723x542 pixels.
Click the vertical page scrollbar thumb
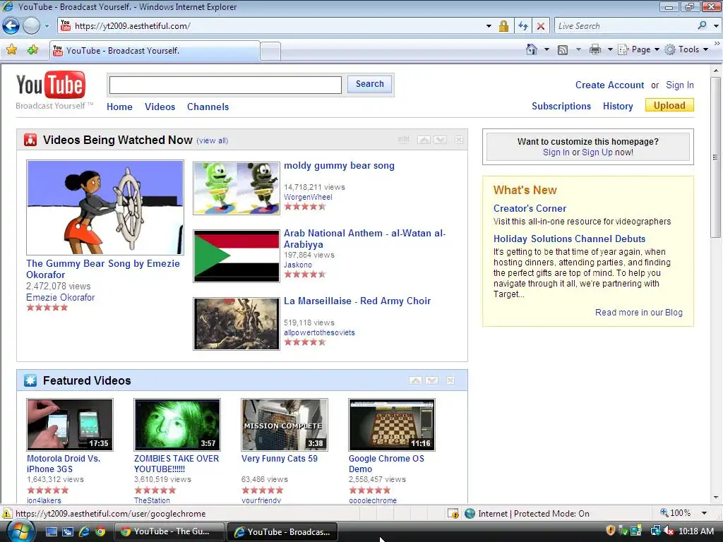tap(716, 158)
